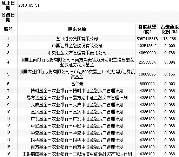
Task: Click share count 4386100 in 南方基金 row
Action: [x=147, y=147]
